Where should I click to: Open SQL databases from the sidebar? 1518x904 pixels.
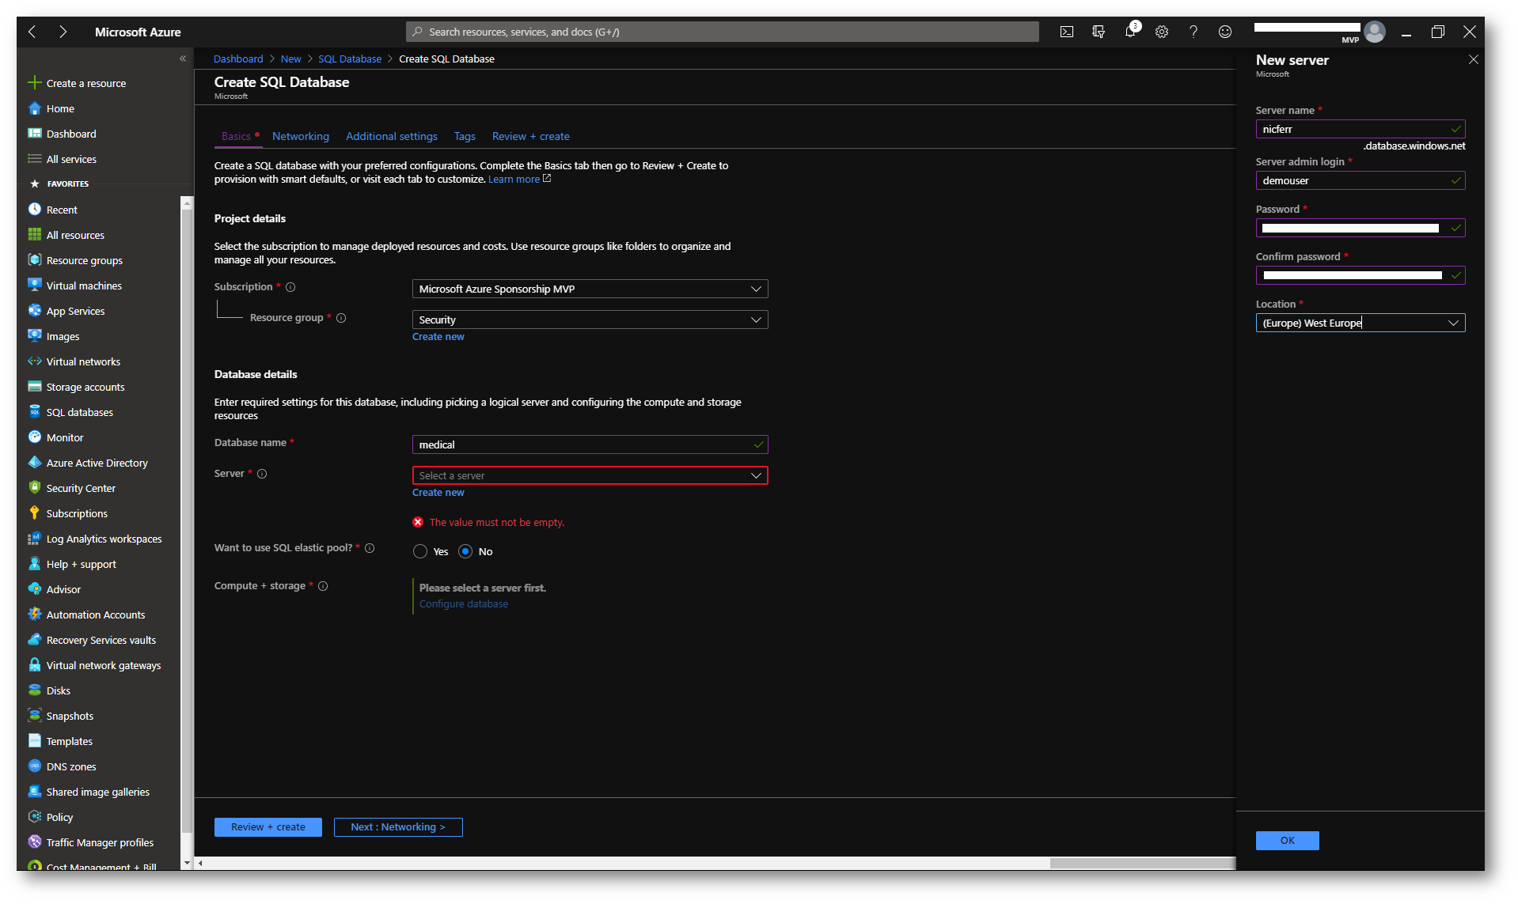tap(79, 412)
